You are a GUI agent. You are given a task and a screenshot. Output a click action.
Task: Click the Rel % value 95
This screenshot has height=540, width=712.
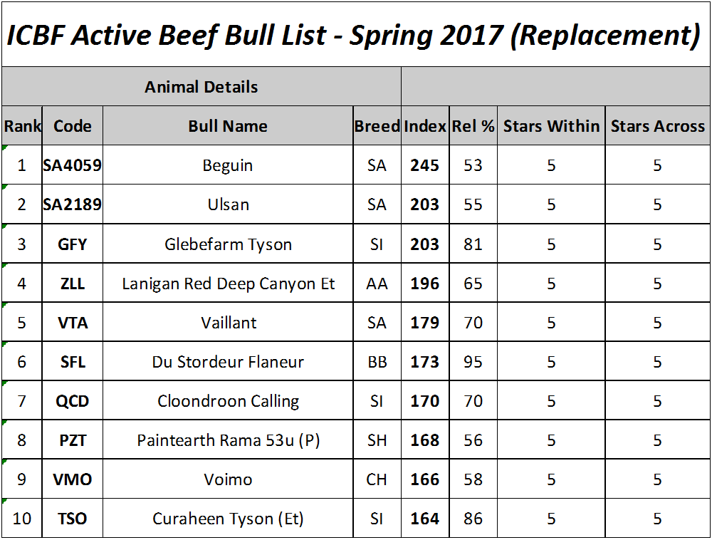click(473, 361)
